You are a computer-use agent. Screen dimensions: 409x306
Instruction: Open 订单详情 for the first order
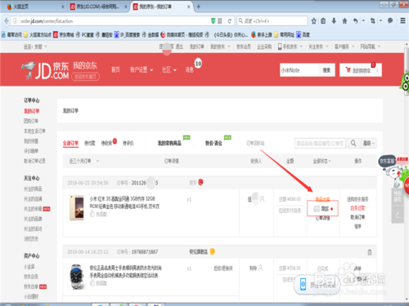coord(322,218)
